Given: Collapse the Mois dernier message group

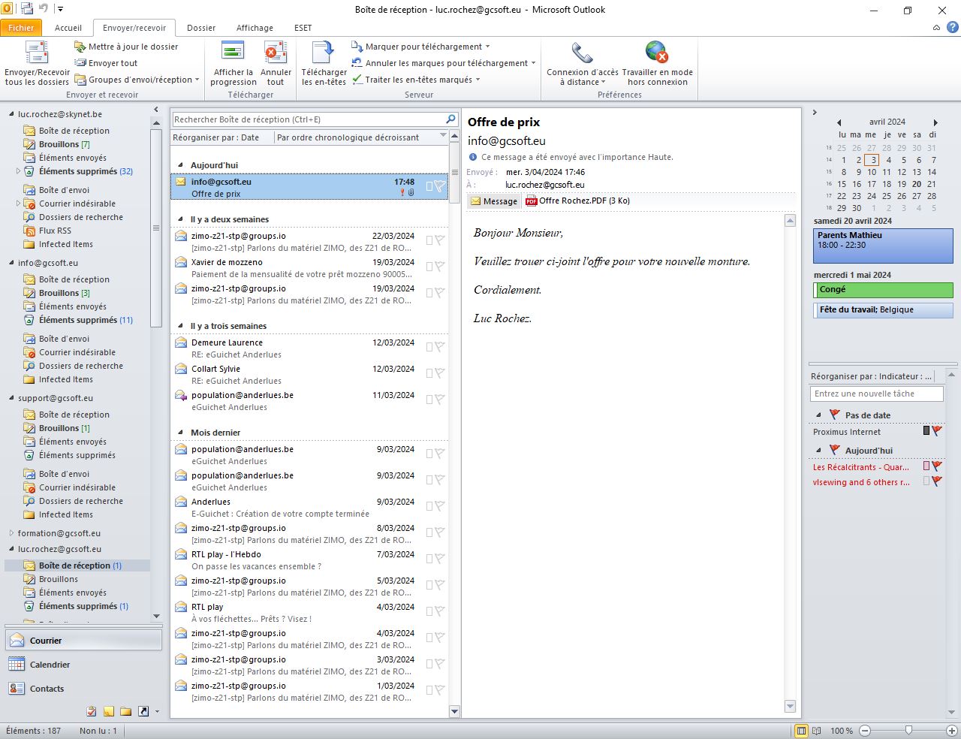Looking at the screenshot, I should 181,433.
